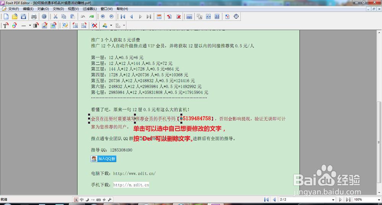Image resolution: width=382 pixels, height=205 pixels.
Task: Cut selection with the scissors icon
Action: click(55, 16)
